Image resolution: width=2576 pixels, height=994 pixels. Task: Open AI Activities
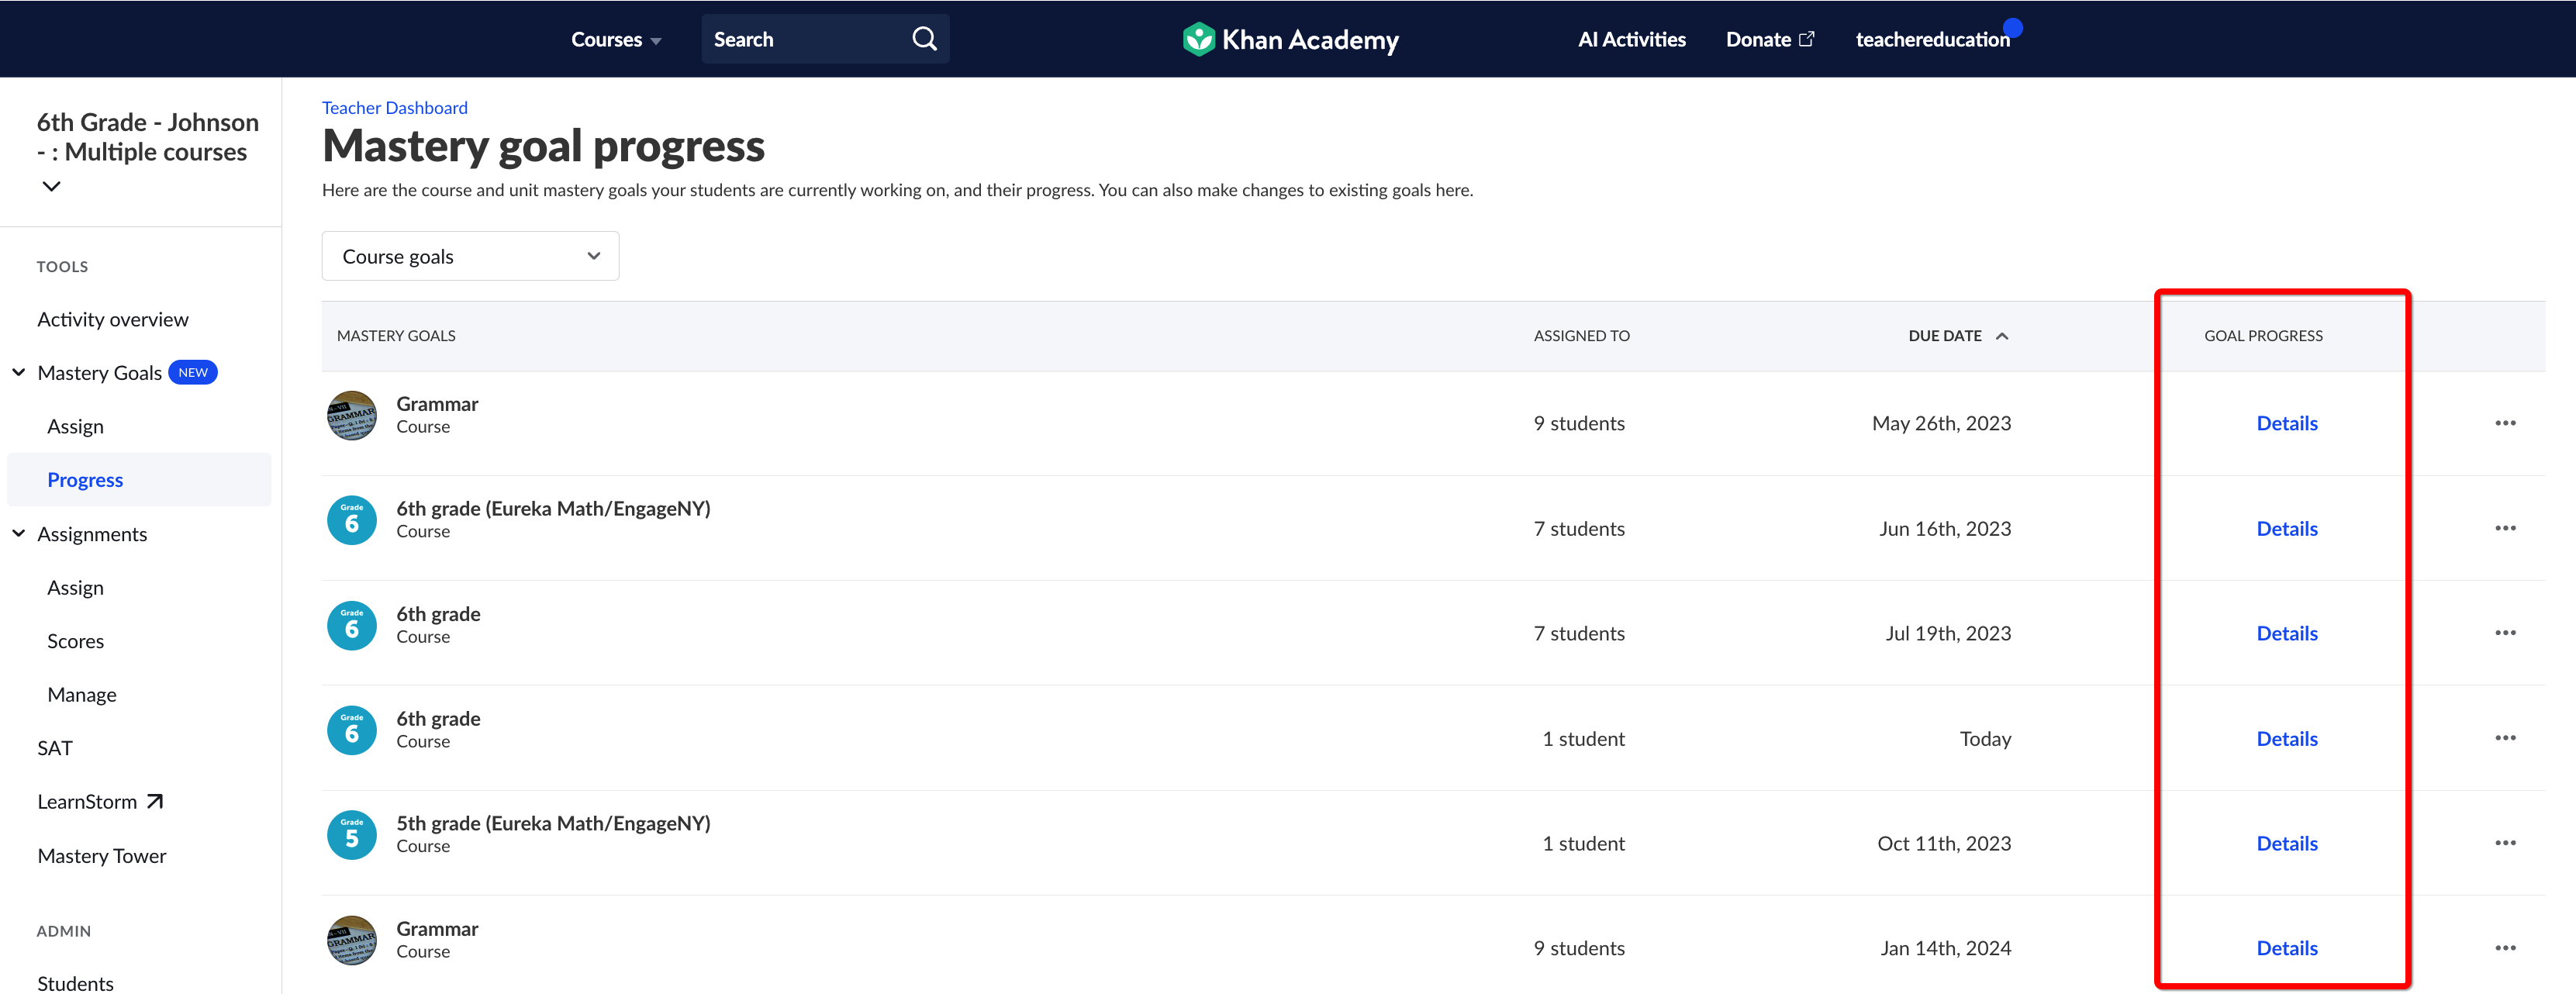[x=1631, y=39]
